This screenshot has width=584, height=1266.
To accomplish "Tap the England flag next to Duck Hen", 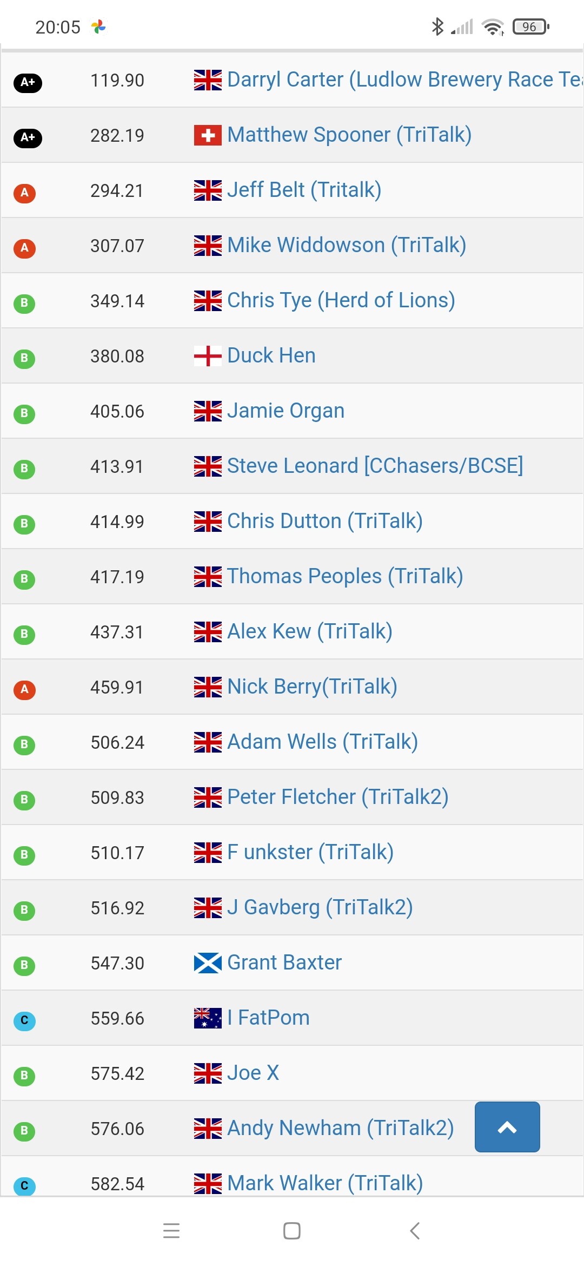I will click(208, 356).
